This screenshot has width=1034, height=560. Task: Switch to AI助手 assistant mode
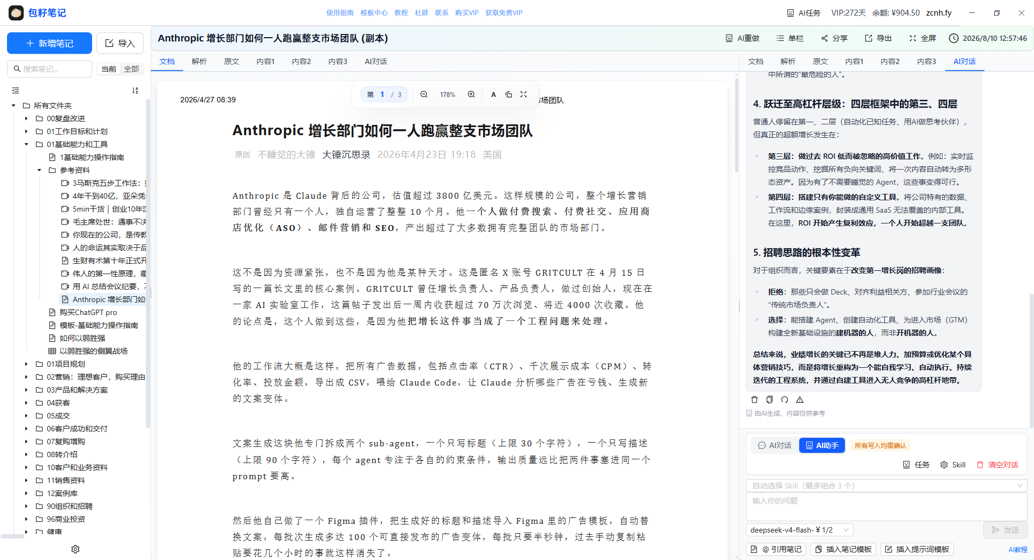[x=822, y=445]
